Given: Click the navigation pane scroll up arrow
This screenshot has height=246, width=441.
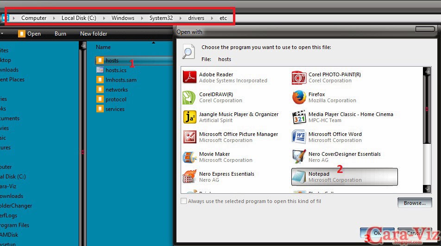Looking at the screenshot, I should click(x=83, y=45).
